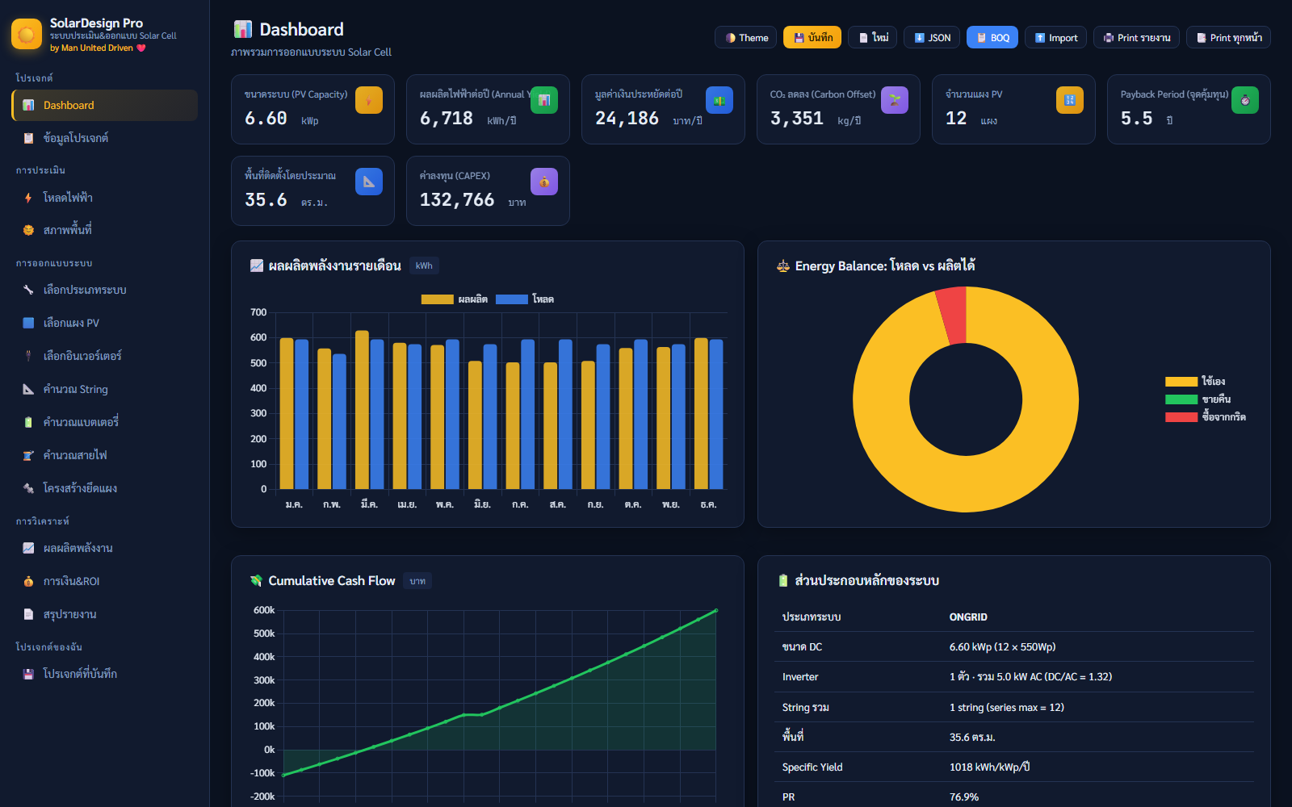Click the 1018 kWh/kWp/ปี Specific Yield value
Viewport: 1292px width, 807px height.
click(989, 767)
